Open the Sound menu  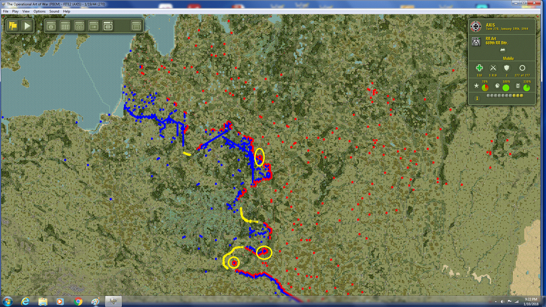(54, 11)
